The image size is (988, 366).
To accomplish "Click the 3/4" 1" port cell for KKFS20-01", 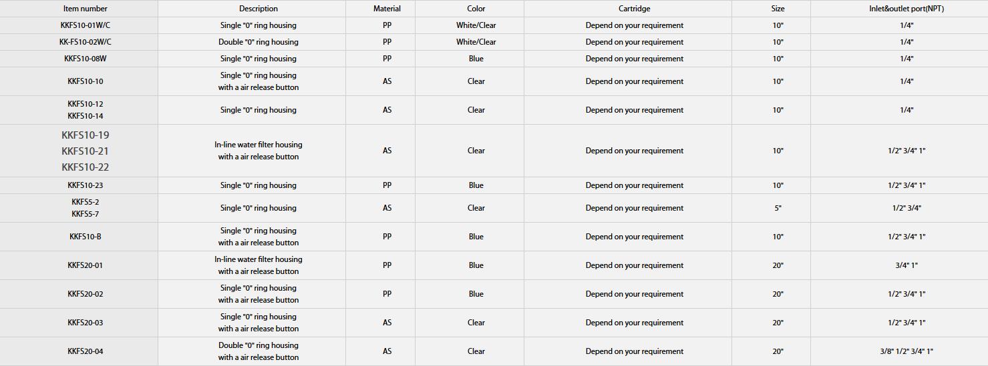I will pos(907,265).
